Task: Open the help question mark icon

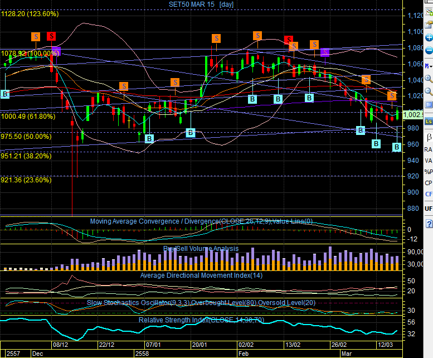Action: [429, 224]
